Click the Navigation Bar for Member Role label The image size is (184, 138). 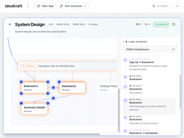[x=56, y=66]
